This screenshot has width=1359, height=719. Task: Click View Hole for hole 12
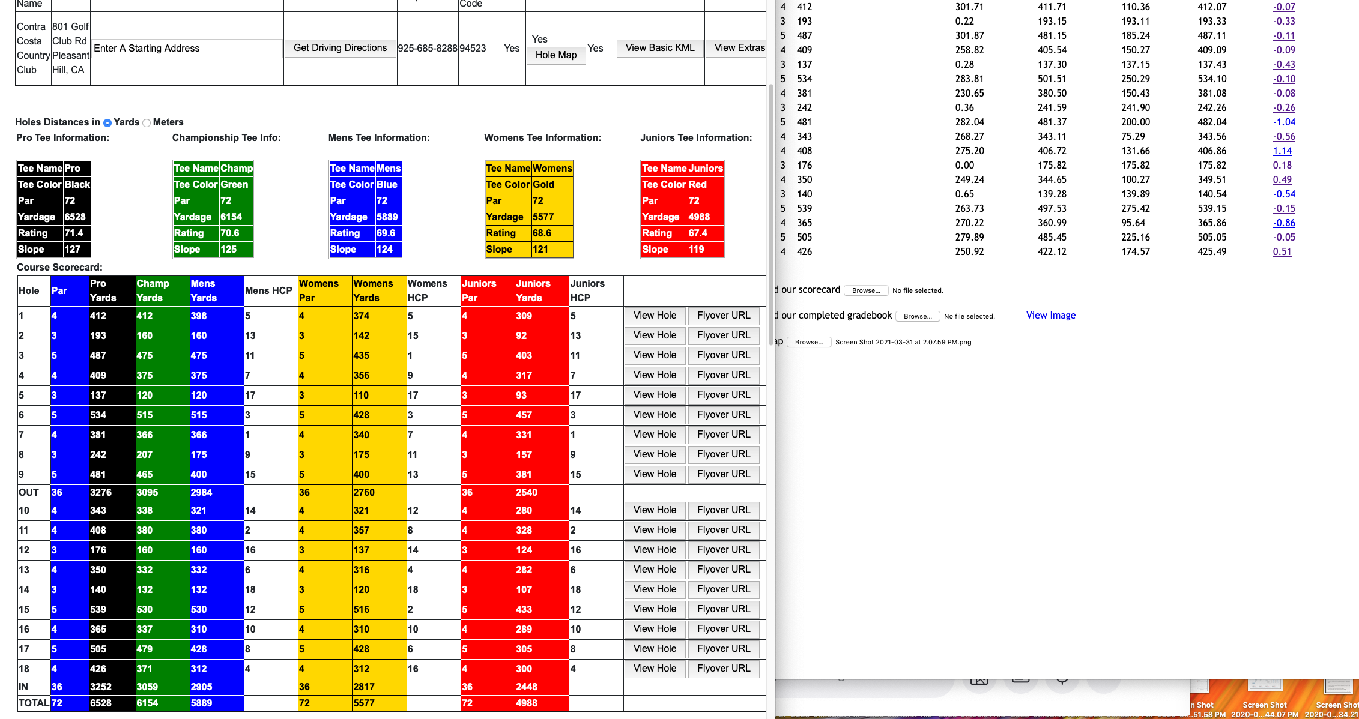pos(655,550)
